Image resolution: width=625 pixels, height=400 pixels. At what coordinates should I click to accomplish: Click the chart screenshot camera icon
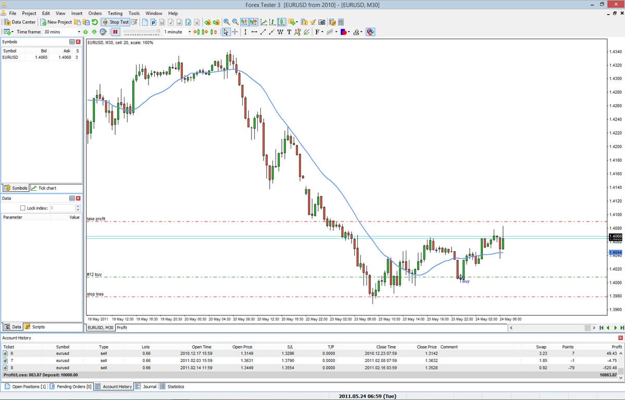321,22
